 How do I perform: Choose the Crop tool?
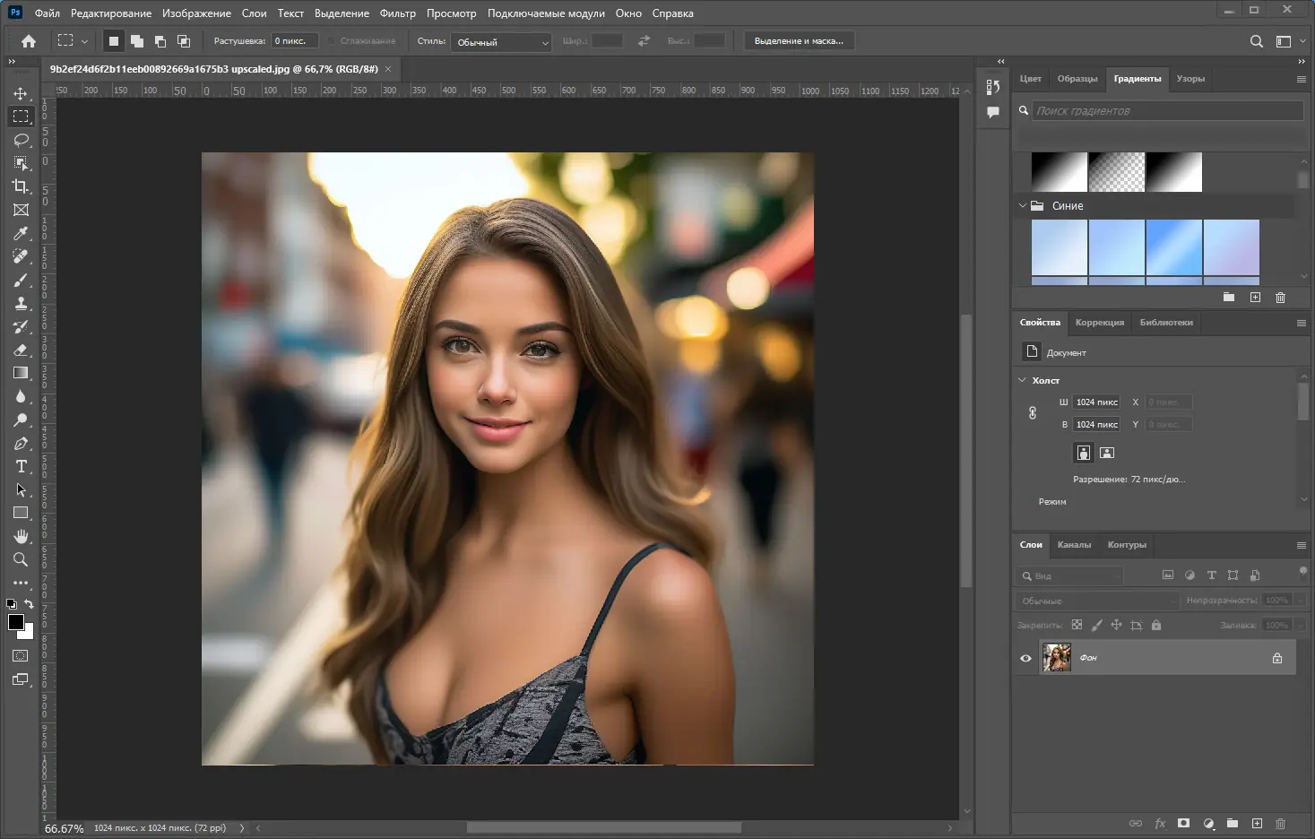(21, 186)
